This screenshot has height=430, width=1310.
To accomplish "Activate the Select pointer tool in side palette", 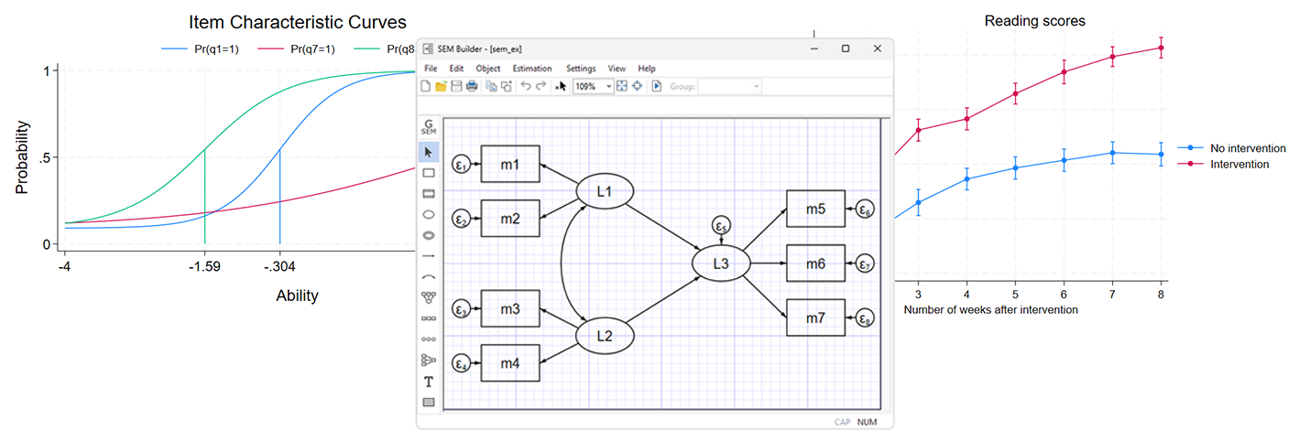I will 429,152.
